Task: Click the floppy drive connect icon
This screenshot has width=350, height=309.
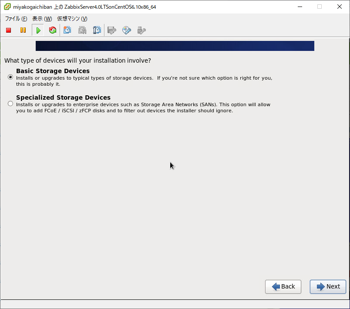Action: click(x=111, y=30)
